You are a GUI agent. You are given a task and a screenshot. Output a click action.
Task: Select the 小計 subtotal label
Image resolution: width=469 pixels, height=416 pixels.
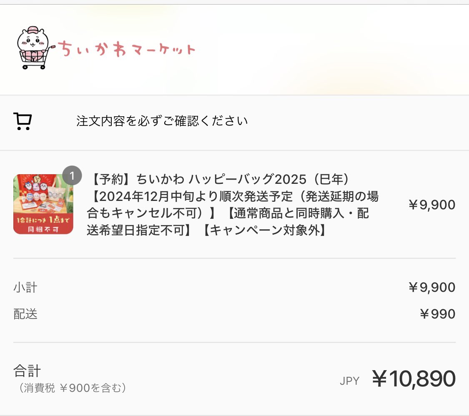click(x=25, y=287)
